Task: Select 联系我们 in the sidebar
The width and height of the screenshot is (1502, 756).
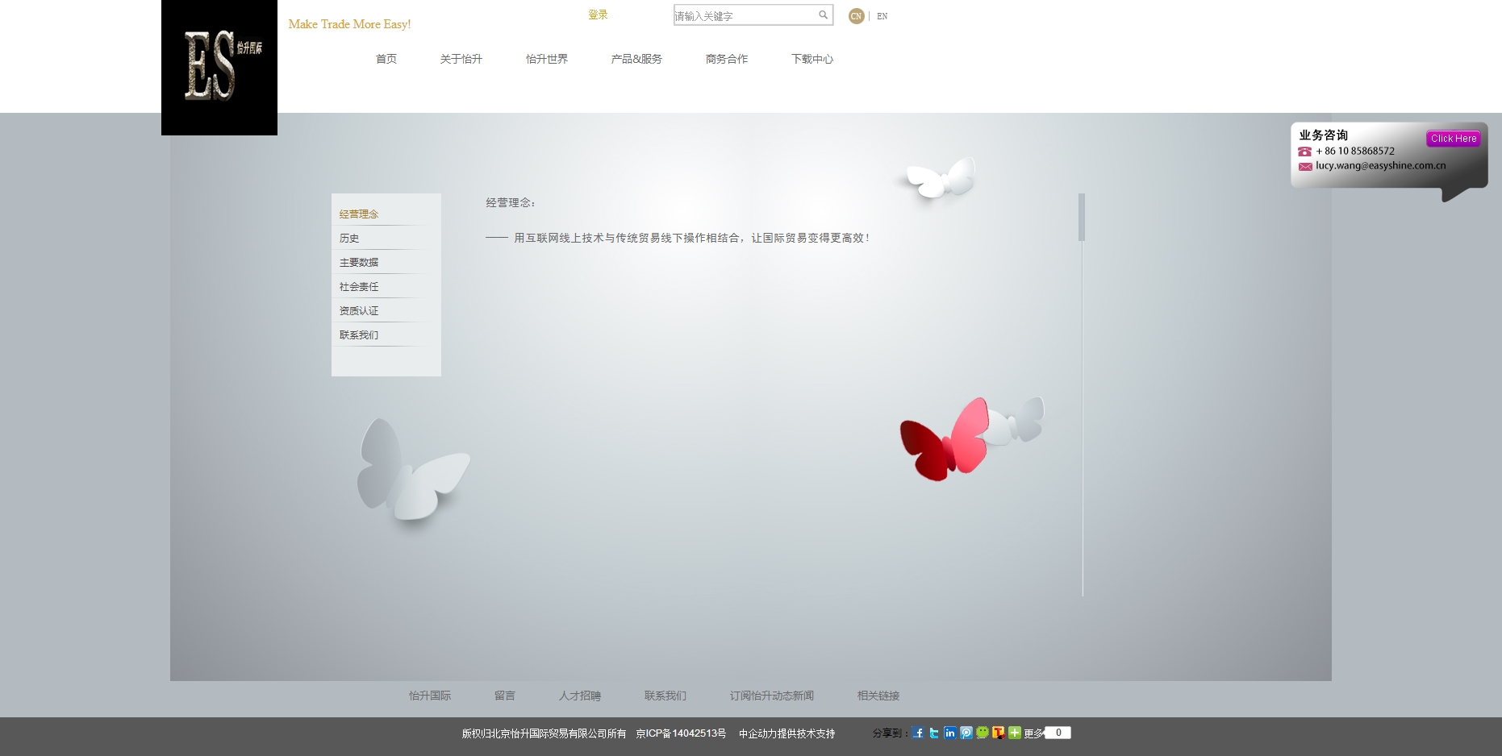Action: pyautogui.click(x=359, y=335)
